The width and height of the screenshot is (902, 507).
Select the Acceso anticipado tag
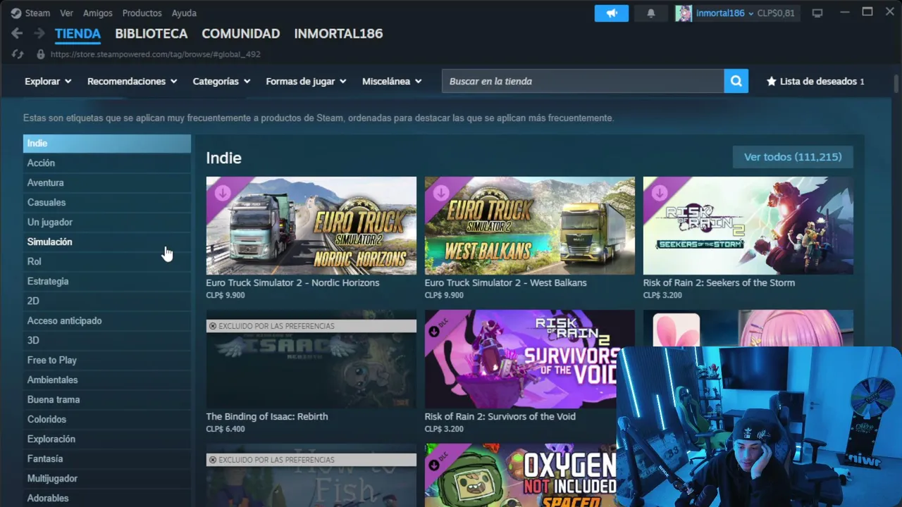107,320
